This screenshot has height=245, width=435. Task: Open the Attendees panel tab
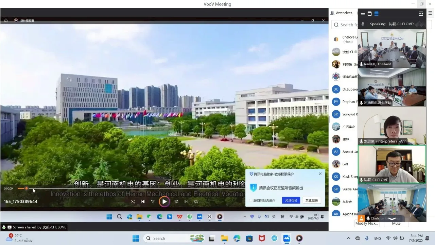(x=342, y=13)
